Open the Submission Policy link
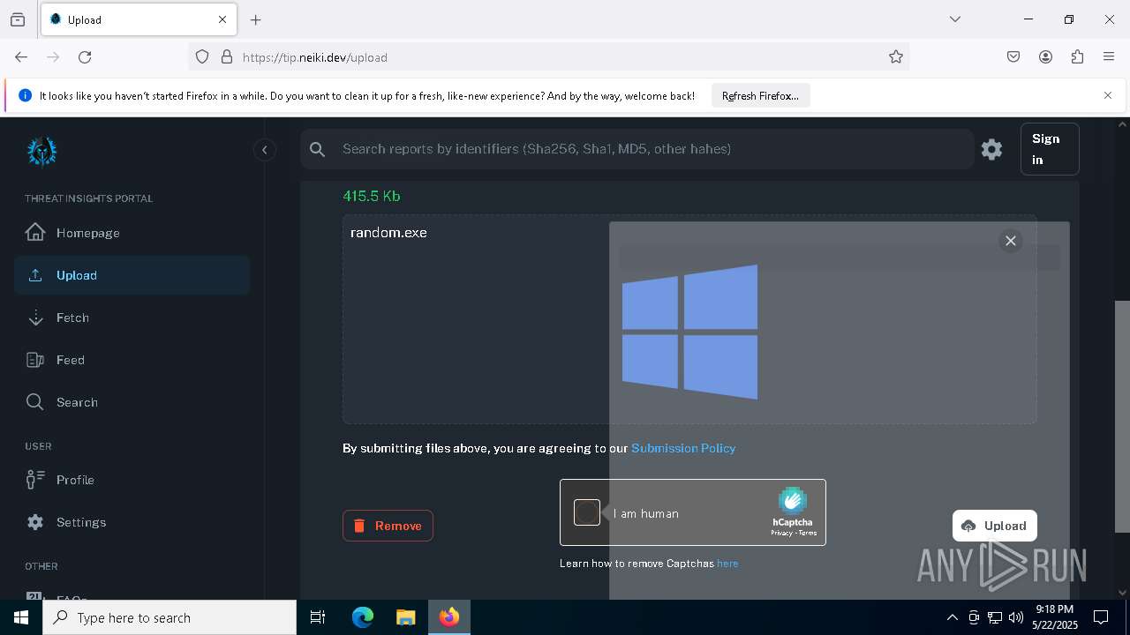Image resolution: width=1130 pixels, height=635 pixels. (x=683, y=448)
